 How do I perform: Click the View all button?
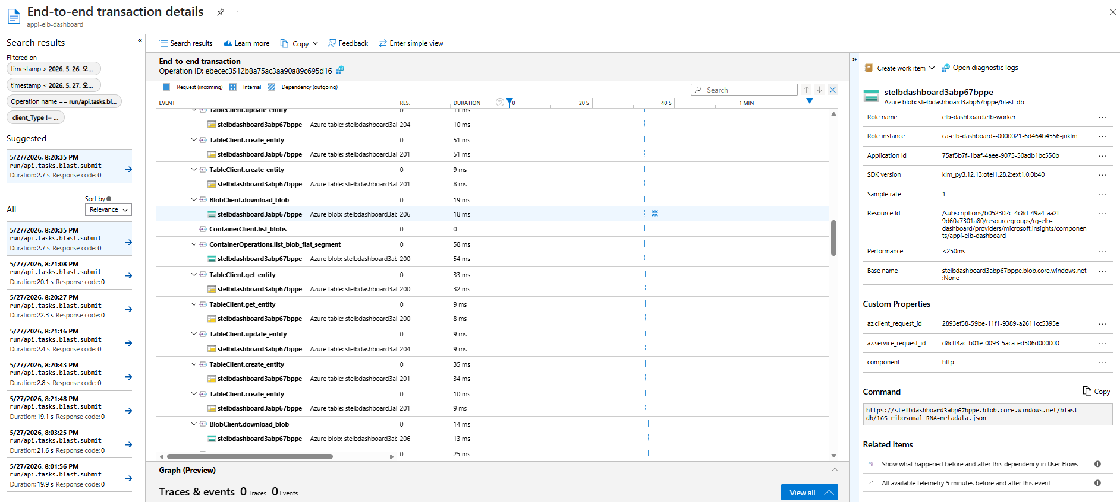tap(809, 493)
